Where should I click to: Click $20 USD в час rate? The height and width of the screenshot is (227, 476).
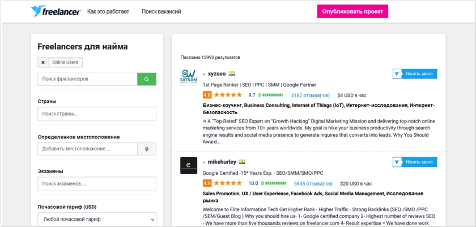point(356,183)
